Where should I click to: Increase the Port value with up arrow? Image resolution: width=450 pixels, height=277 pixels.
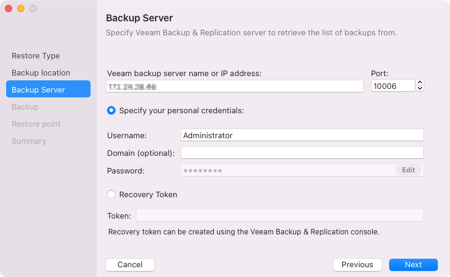[x=420, y=83]
